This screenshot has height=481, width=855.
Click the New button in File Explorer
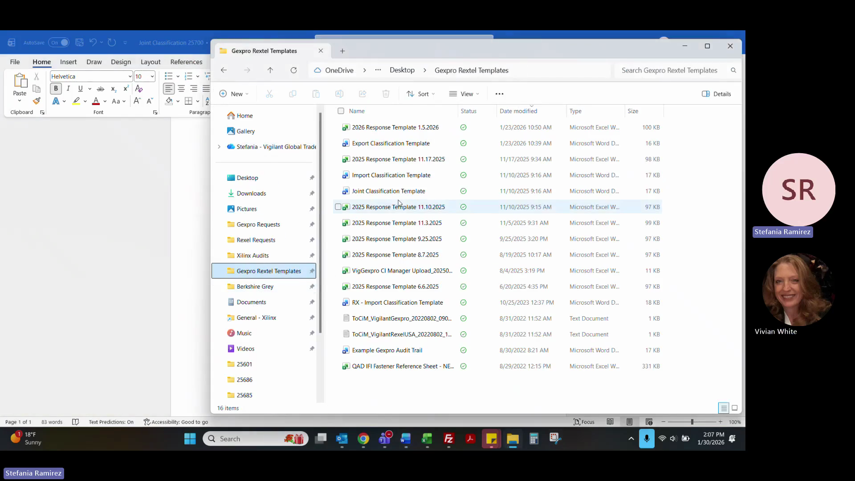click(234, 94)
